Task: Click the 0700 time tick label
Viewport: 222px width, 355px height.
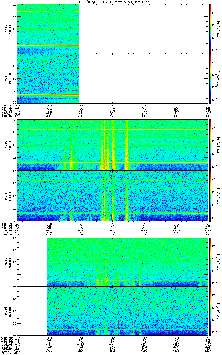Action: (49, 351)
